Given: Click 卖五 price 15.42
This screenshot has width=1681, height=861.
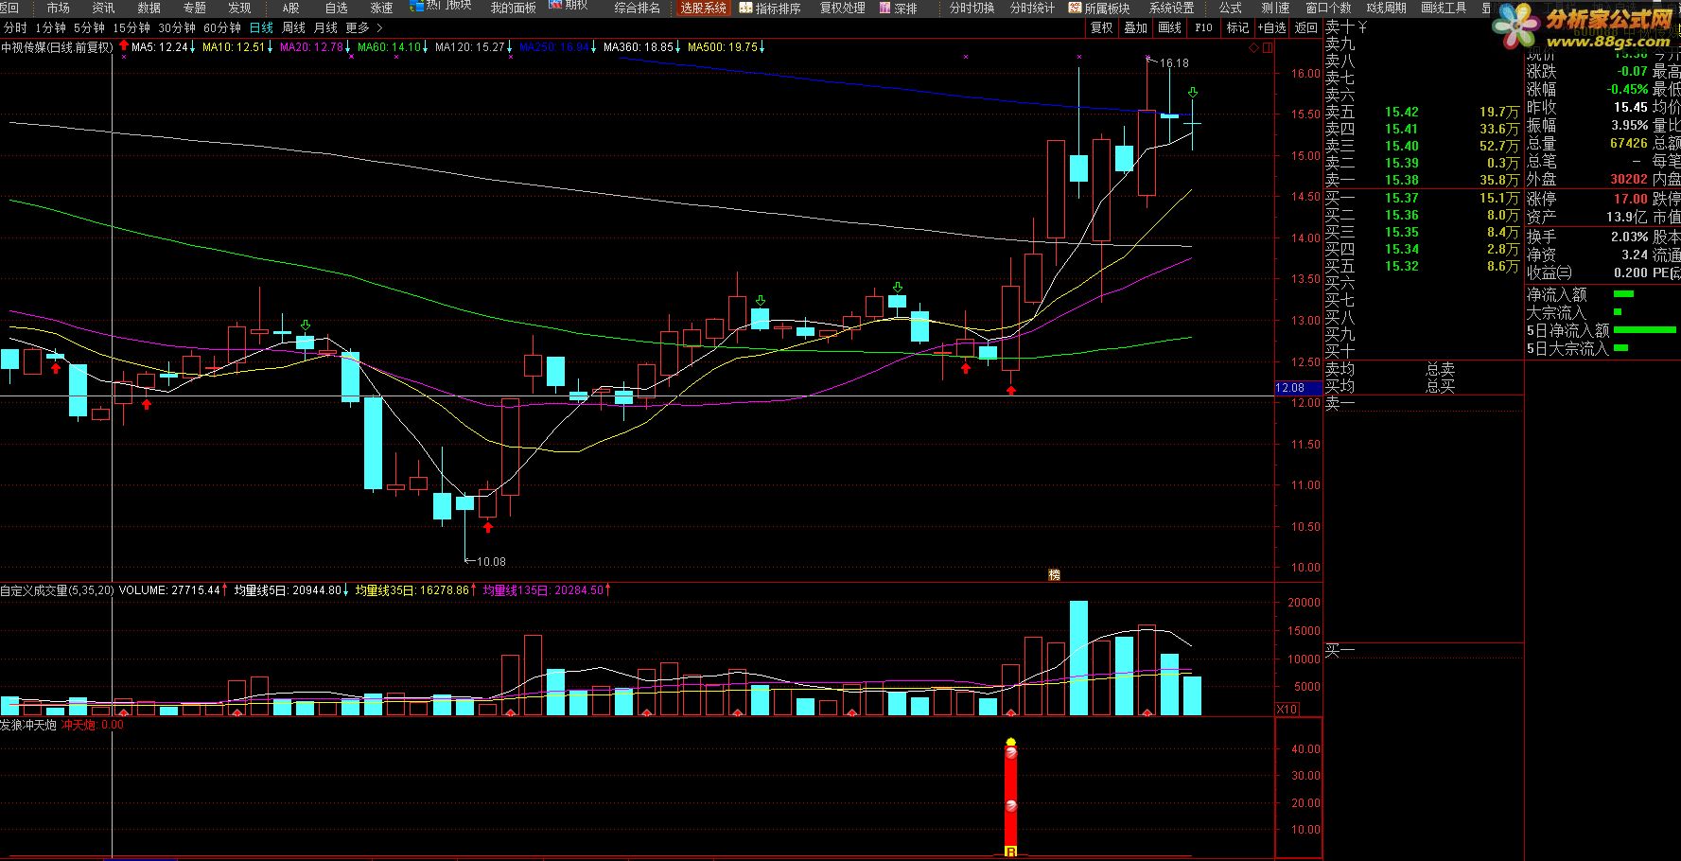Looking at the screenshot, I should pos(1401,112).
